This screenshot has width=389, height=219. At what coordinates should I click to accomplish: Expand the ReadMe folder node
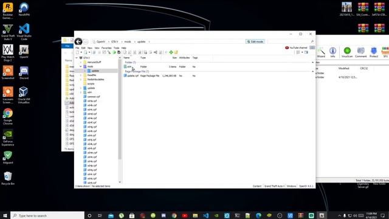click(x=81, y=75)
